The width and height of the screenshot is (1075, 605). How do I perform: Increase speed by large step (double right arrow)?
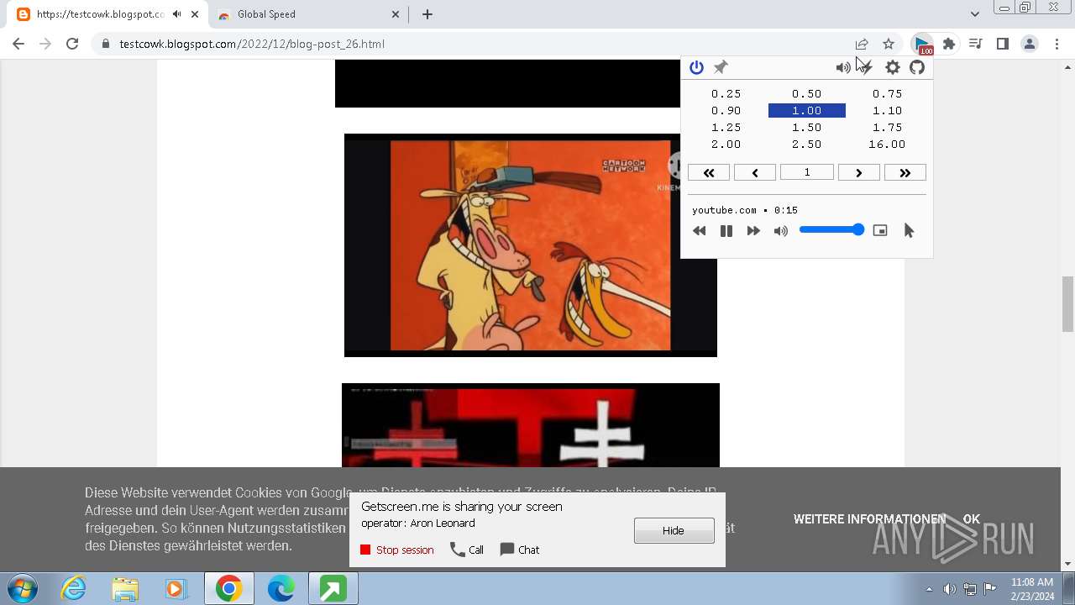tap(905, 172)
